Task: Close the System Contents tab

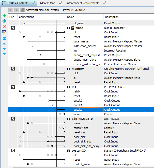Action: (34, 3)
